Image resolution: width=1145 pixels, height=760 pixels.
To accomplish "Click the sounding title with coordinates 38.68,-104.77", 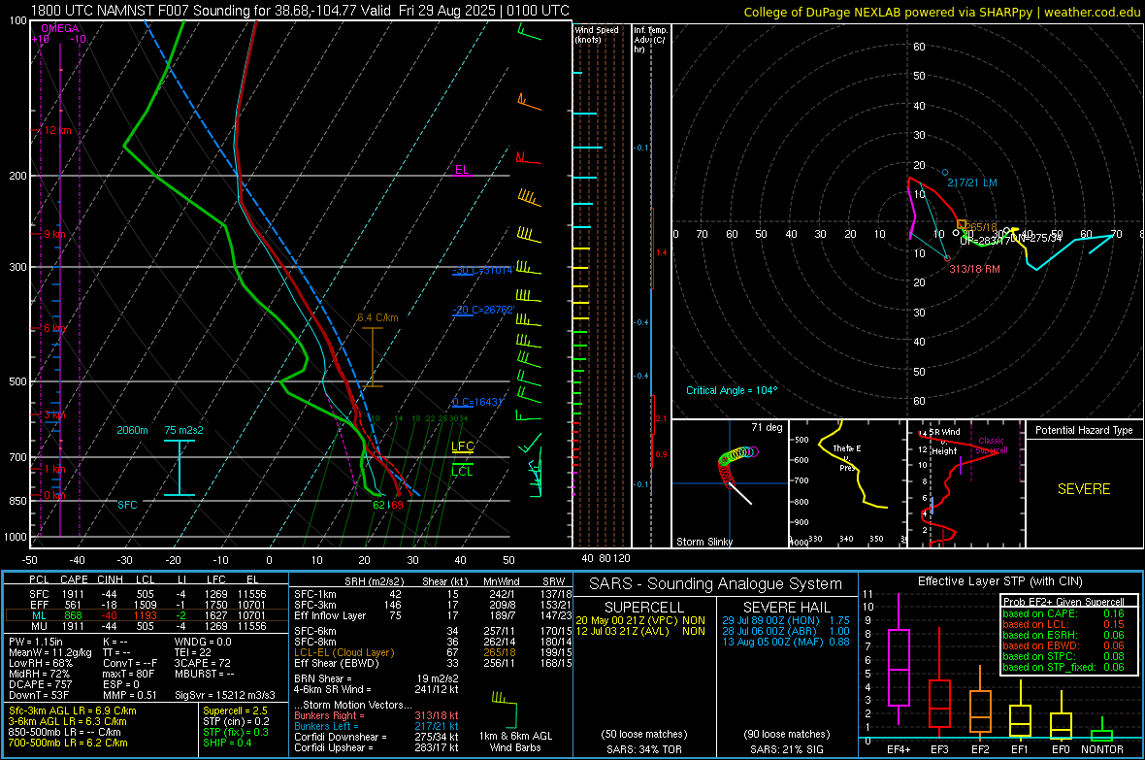I will pos(300,11).
